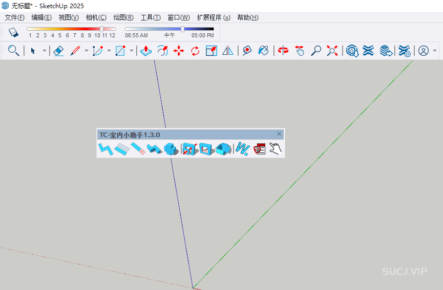The width and height of the screenshot is (443, 290).
Task: Click the blue cube cluster icon in TC toolbar
Action: pyautogui.click(x=171, y=149)
